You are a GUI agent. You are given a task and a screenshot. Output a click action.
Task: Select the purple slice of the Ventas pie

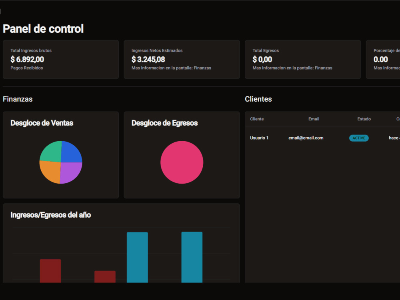70,172
